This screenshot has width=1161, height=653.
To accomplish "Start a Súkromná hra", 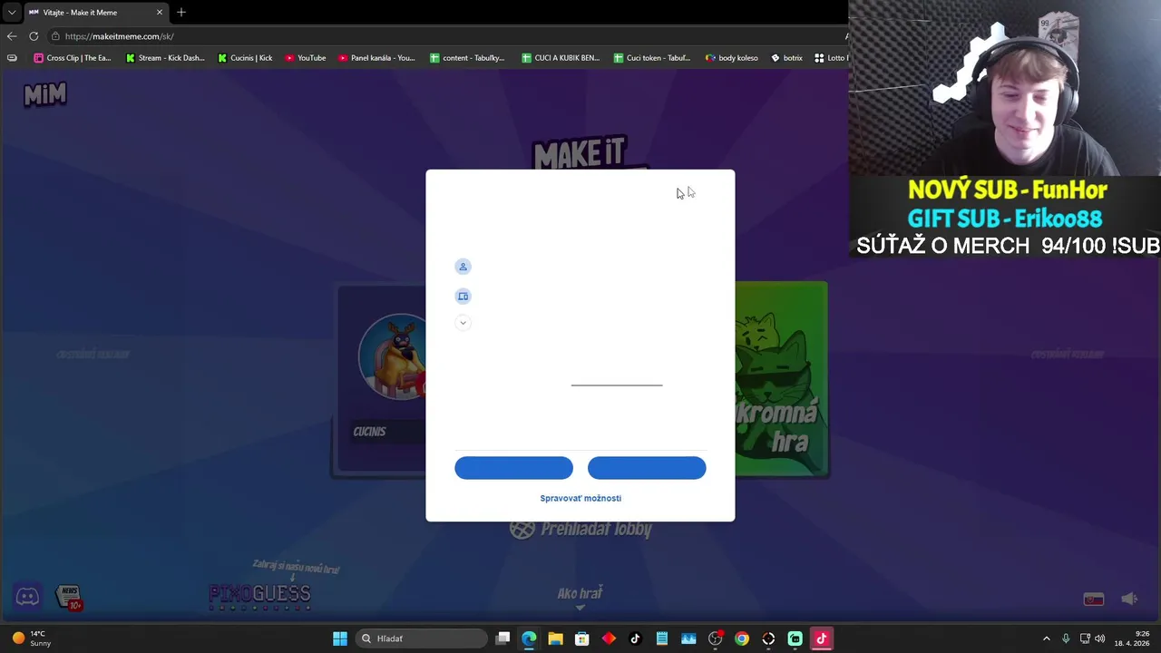I will pos(781,379).
